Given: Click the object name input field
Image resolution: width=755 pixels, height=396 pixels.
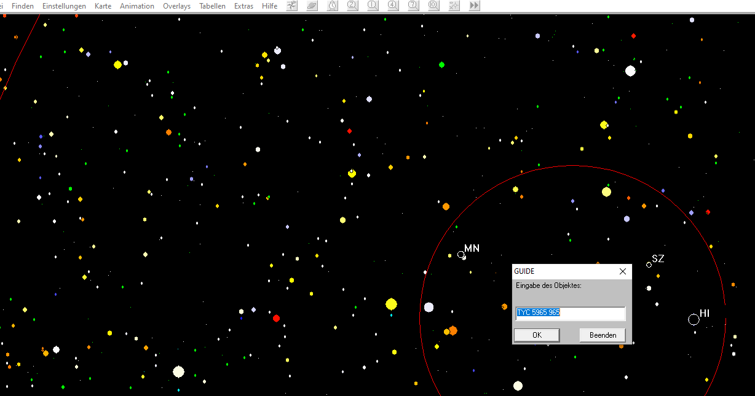Looking at the screenshot, I should [571, 313].
